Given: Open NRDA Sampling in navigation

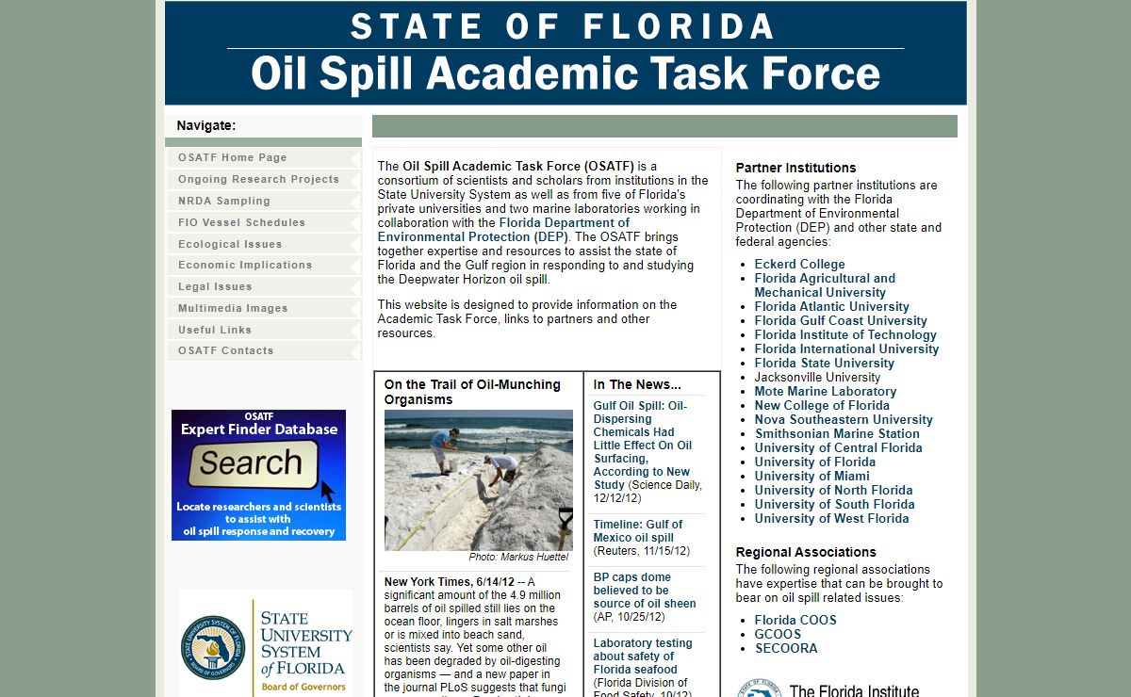Looking at the screenshot, I should [x=264, y=201].
